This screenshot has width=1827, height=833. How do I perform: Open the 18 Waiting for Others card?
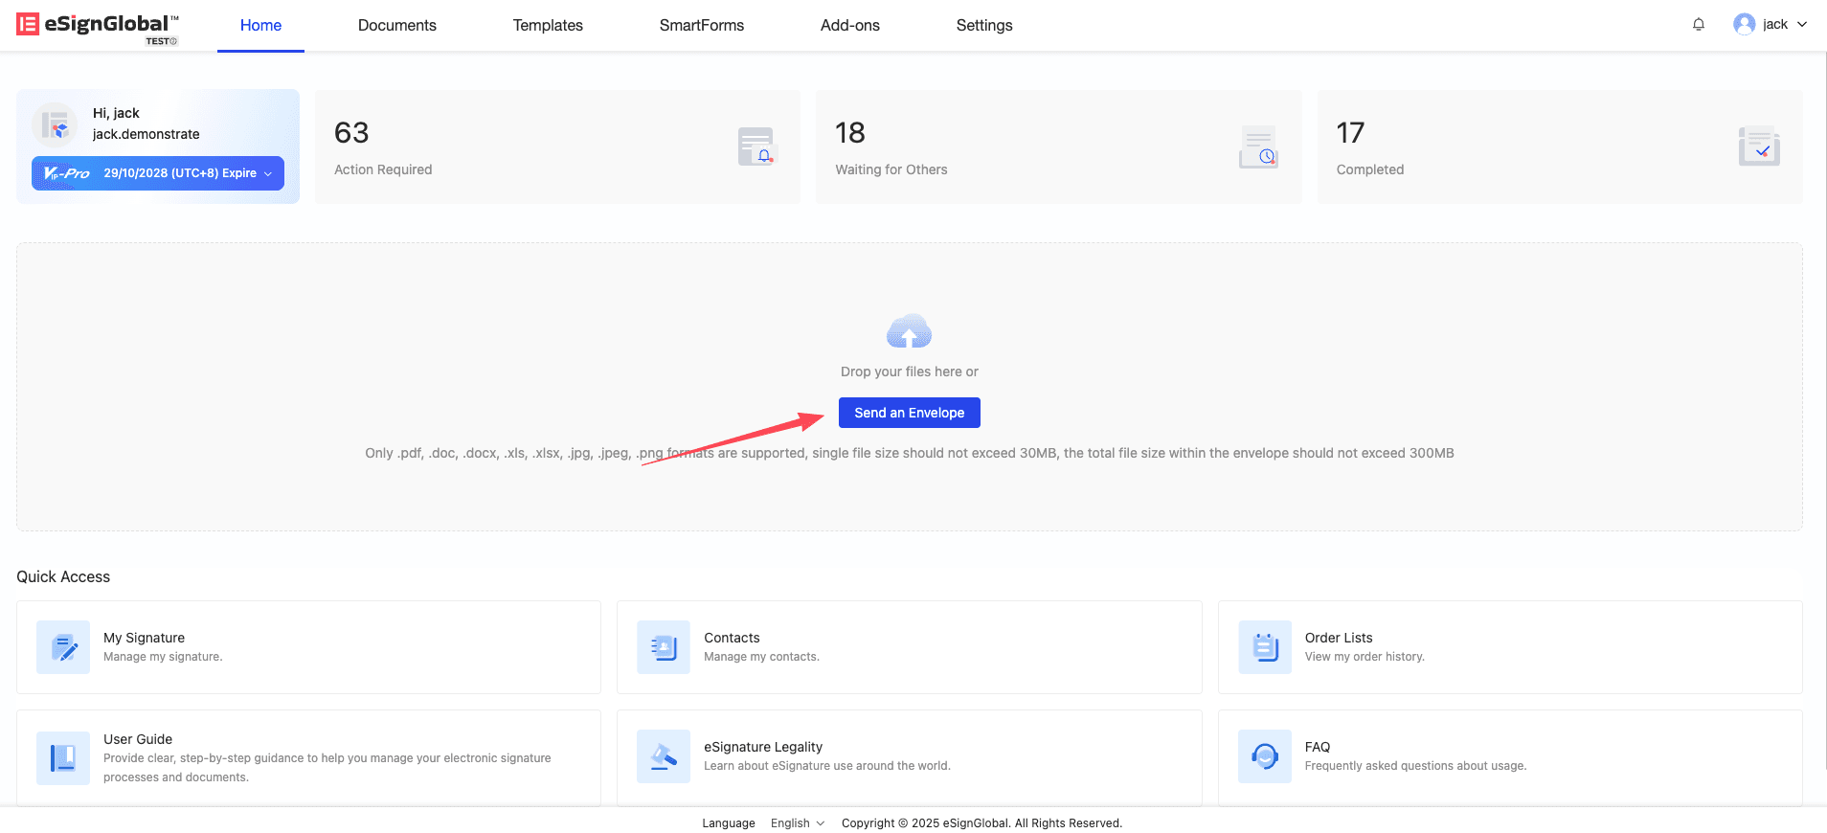coord(1058,147)
